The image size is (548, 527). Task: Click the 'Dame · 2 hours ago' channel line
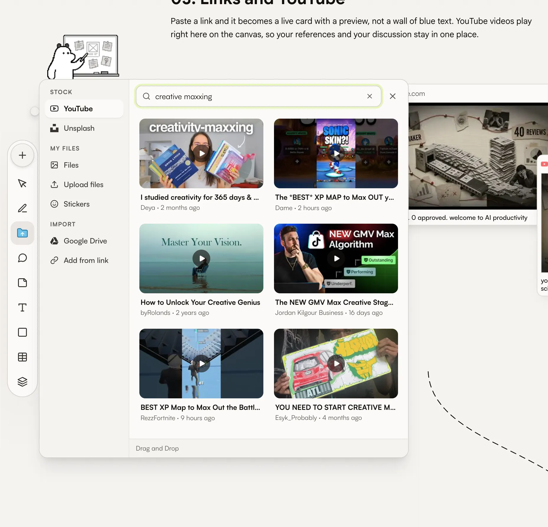click(x=303, y=208)
